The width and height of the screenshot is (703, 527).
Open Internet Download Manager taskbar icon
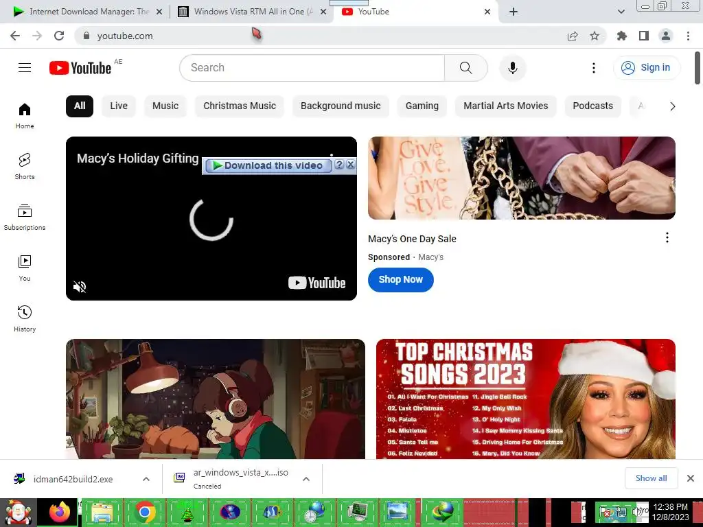click(443, 512)
